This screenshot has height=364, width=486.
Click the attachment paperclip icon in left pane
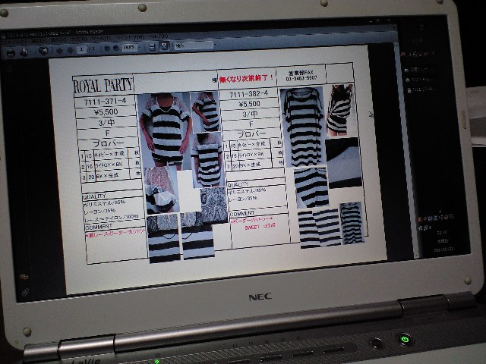25,291
